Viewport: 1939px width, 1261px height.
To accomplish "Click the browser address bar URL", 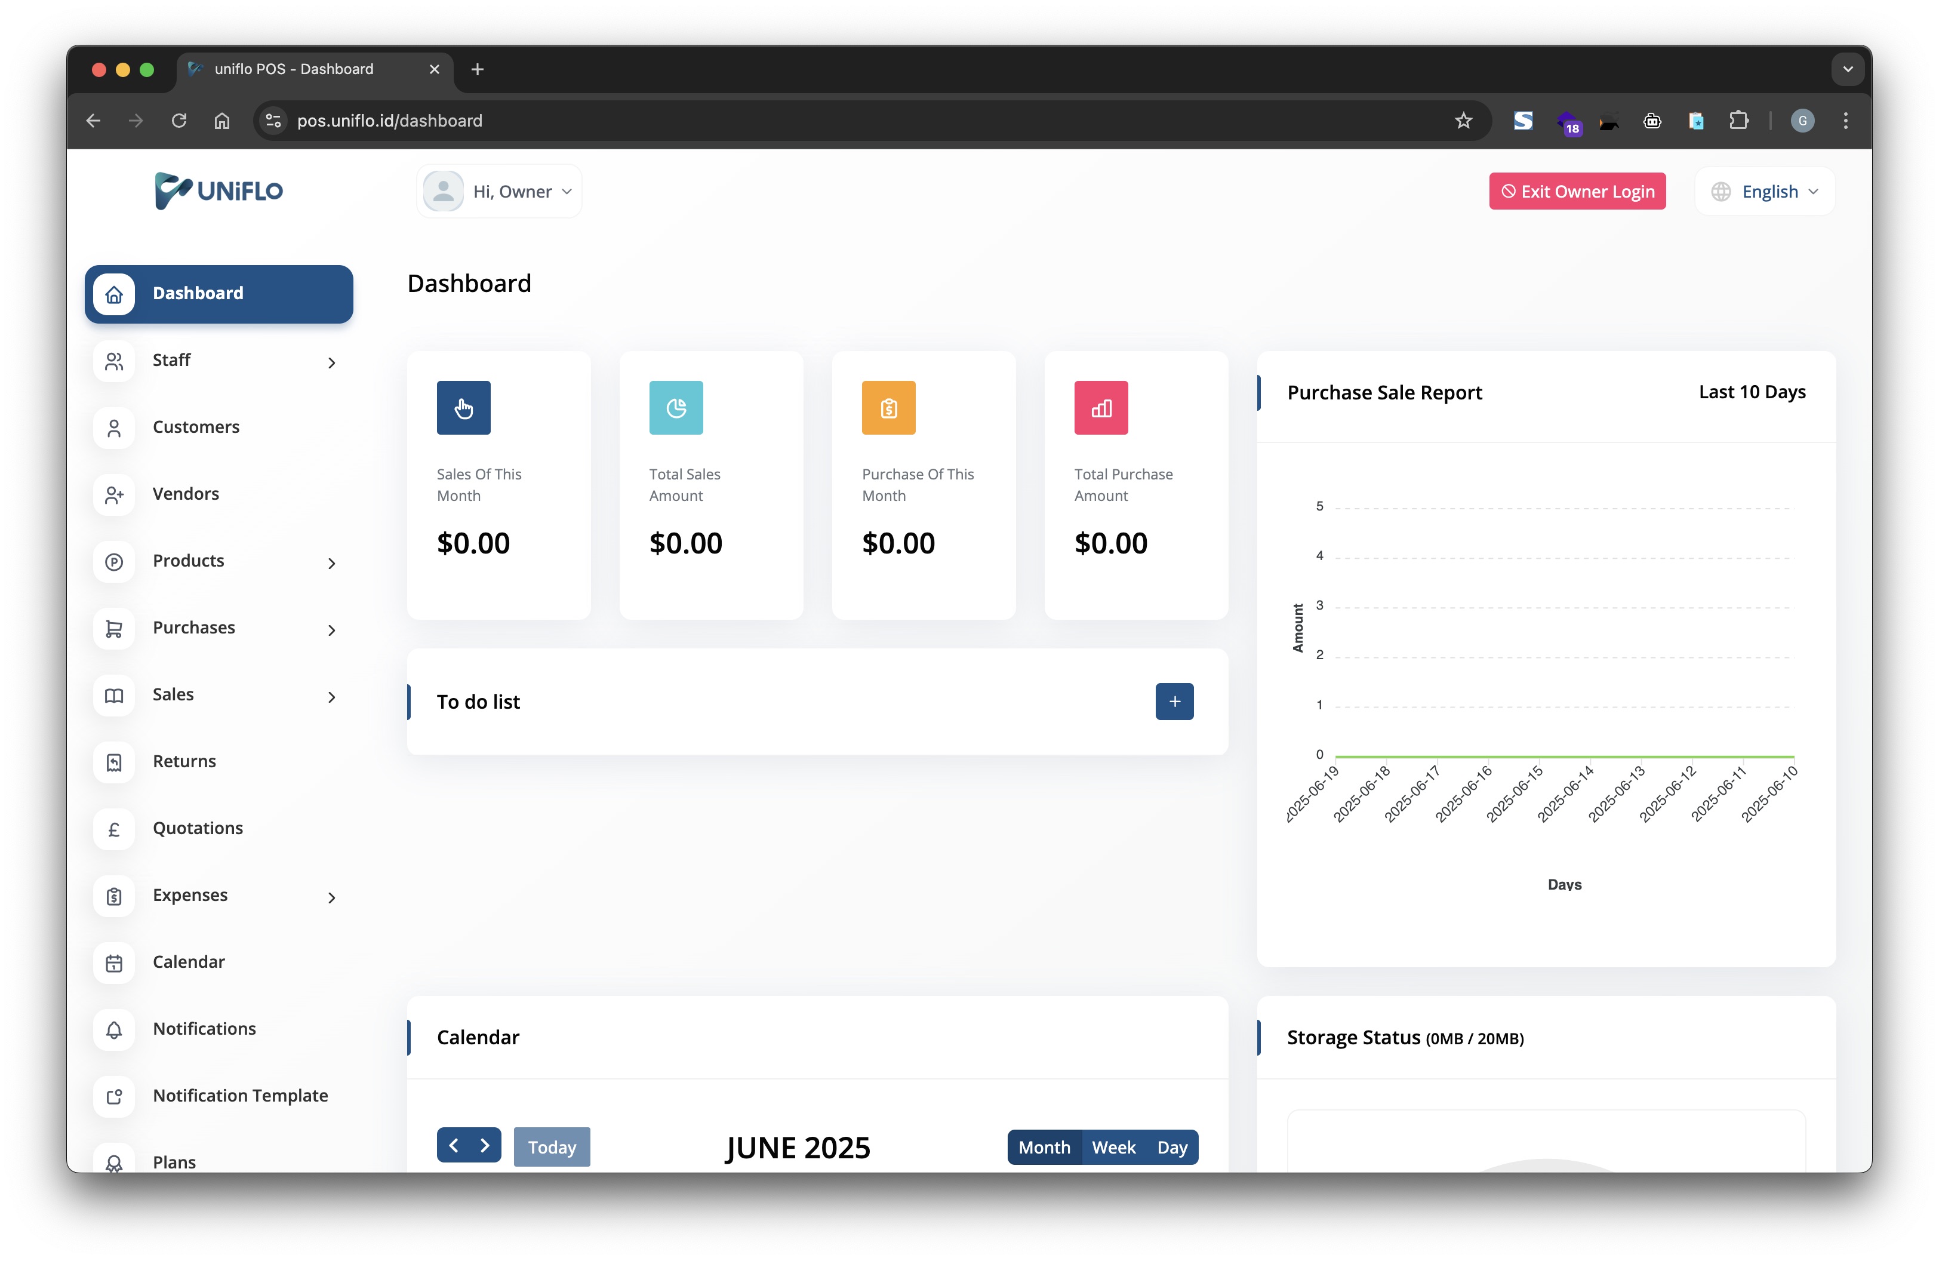I will coord(389,121).
